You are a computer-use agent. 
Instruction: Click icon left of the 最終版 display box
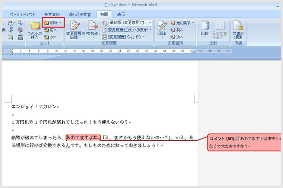(x=105, y=23)
